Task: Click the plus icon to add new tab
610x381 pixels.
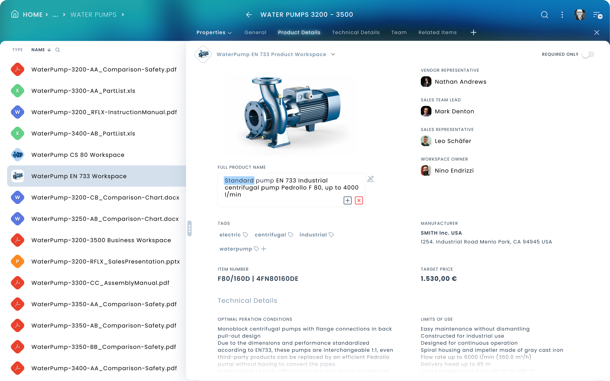Action: click(x=473, y=33)
